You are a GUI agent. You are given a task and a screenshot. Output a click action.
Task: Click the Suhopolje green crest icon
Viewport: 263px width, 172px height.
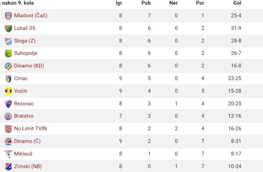[x=8, y=53]
